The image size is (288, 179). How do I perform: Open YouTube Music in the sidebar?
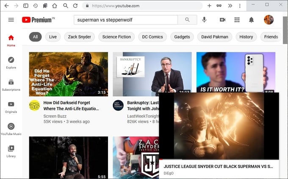click(11, 129)
